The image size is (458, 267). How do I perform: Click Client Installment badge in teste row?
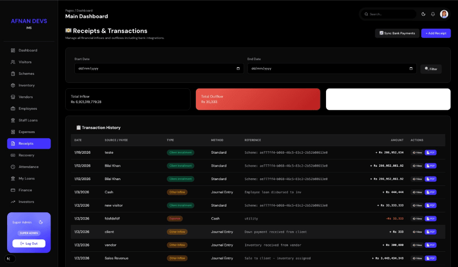tap(181, 153)
